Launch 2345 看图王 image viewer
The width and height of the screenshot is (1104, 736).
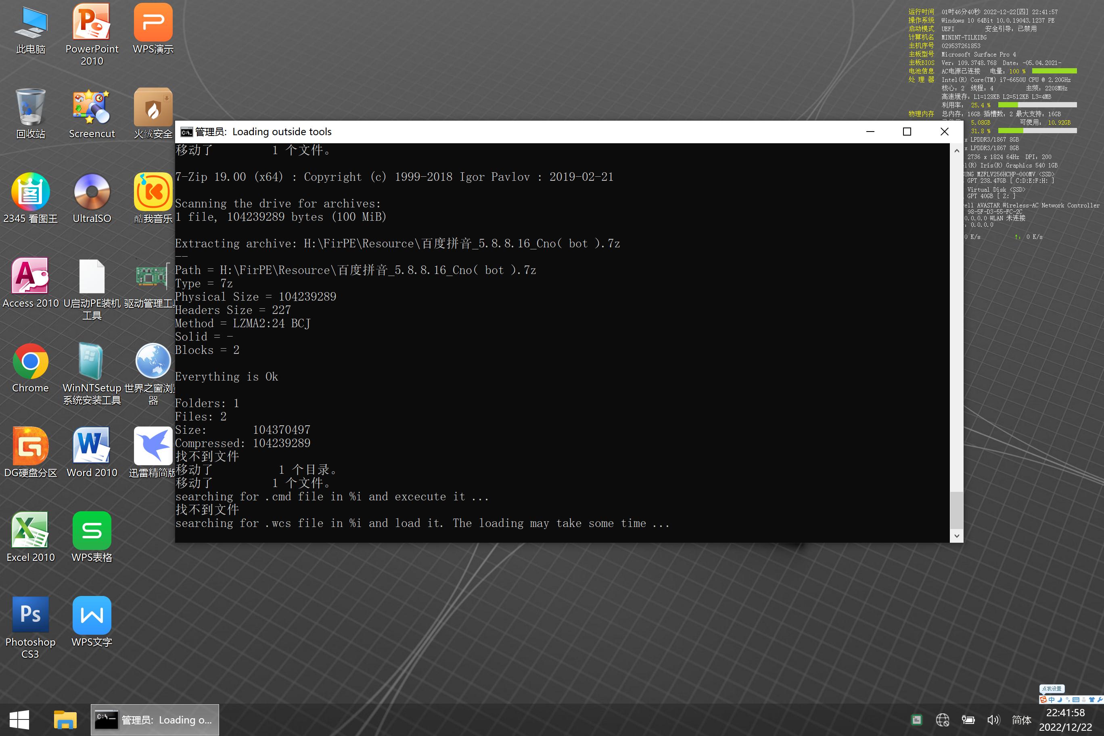pyautogui.click(x=31, y=198)
